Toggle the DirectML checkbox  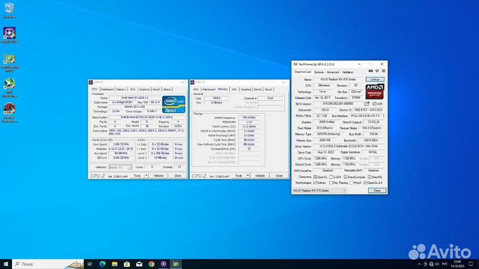[369, 177]
